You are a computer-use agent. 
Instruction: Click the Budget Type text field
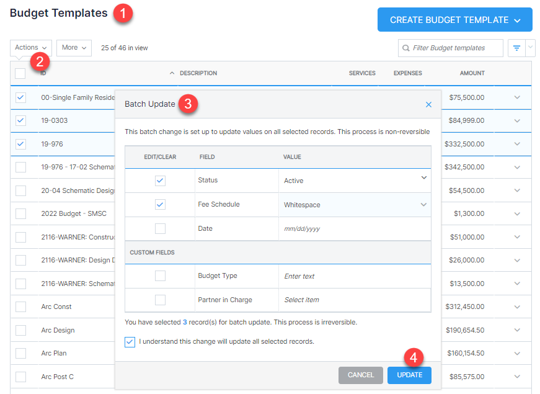pos(355,276)
